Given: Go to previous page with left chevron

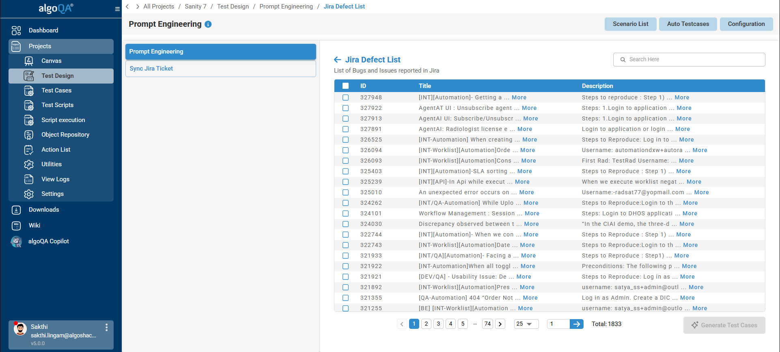Looking at the screenshot, I should coord(402,324).
